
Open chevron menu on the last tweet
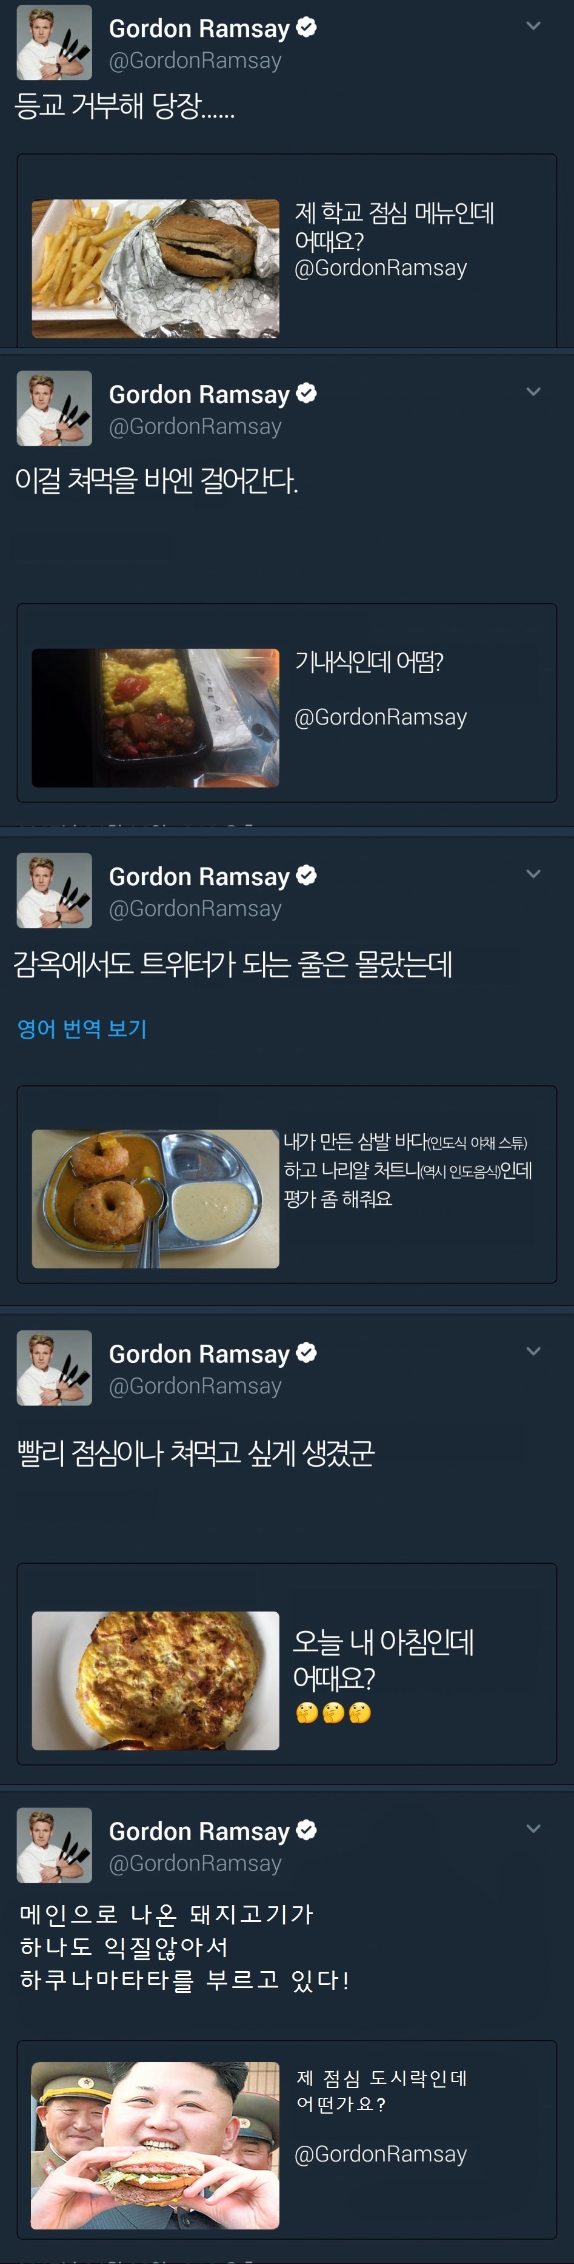coord(533,1829)
